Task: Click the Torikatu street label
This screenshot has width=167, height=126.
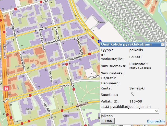Action: [x=65, y=86]
